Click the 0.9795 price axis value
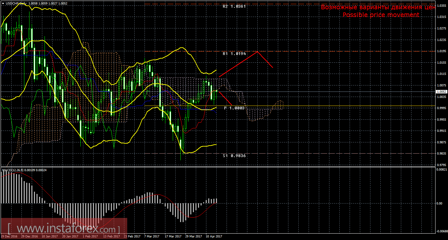Viewport: 448px width, 240px height. pos(442,165)
